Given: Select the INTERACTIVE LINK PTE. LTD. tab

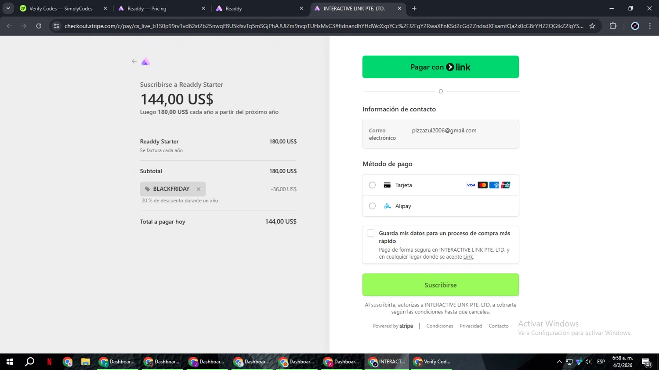Looking at the screenshot, I should point(354,8).
